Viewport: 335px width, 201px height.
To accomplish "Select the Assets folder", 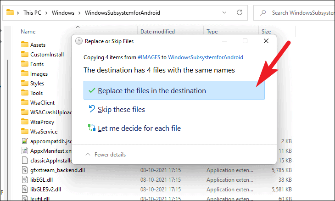I will [x=33, y=45].
